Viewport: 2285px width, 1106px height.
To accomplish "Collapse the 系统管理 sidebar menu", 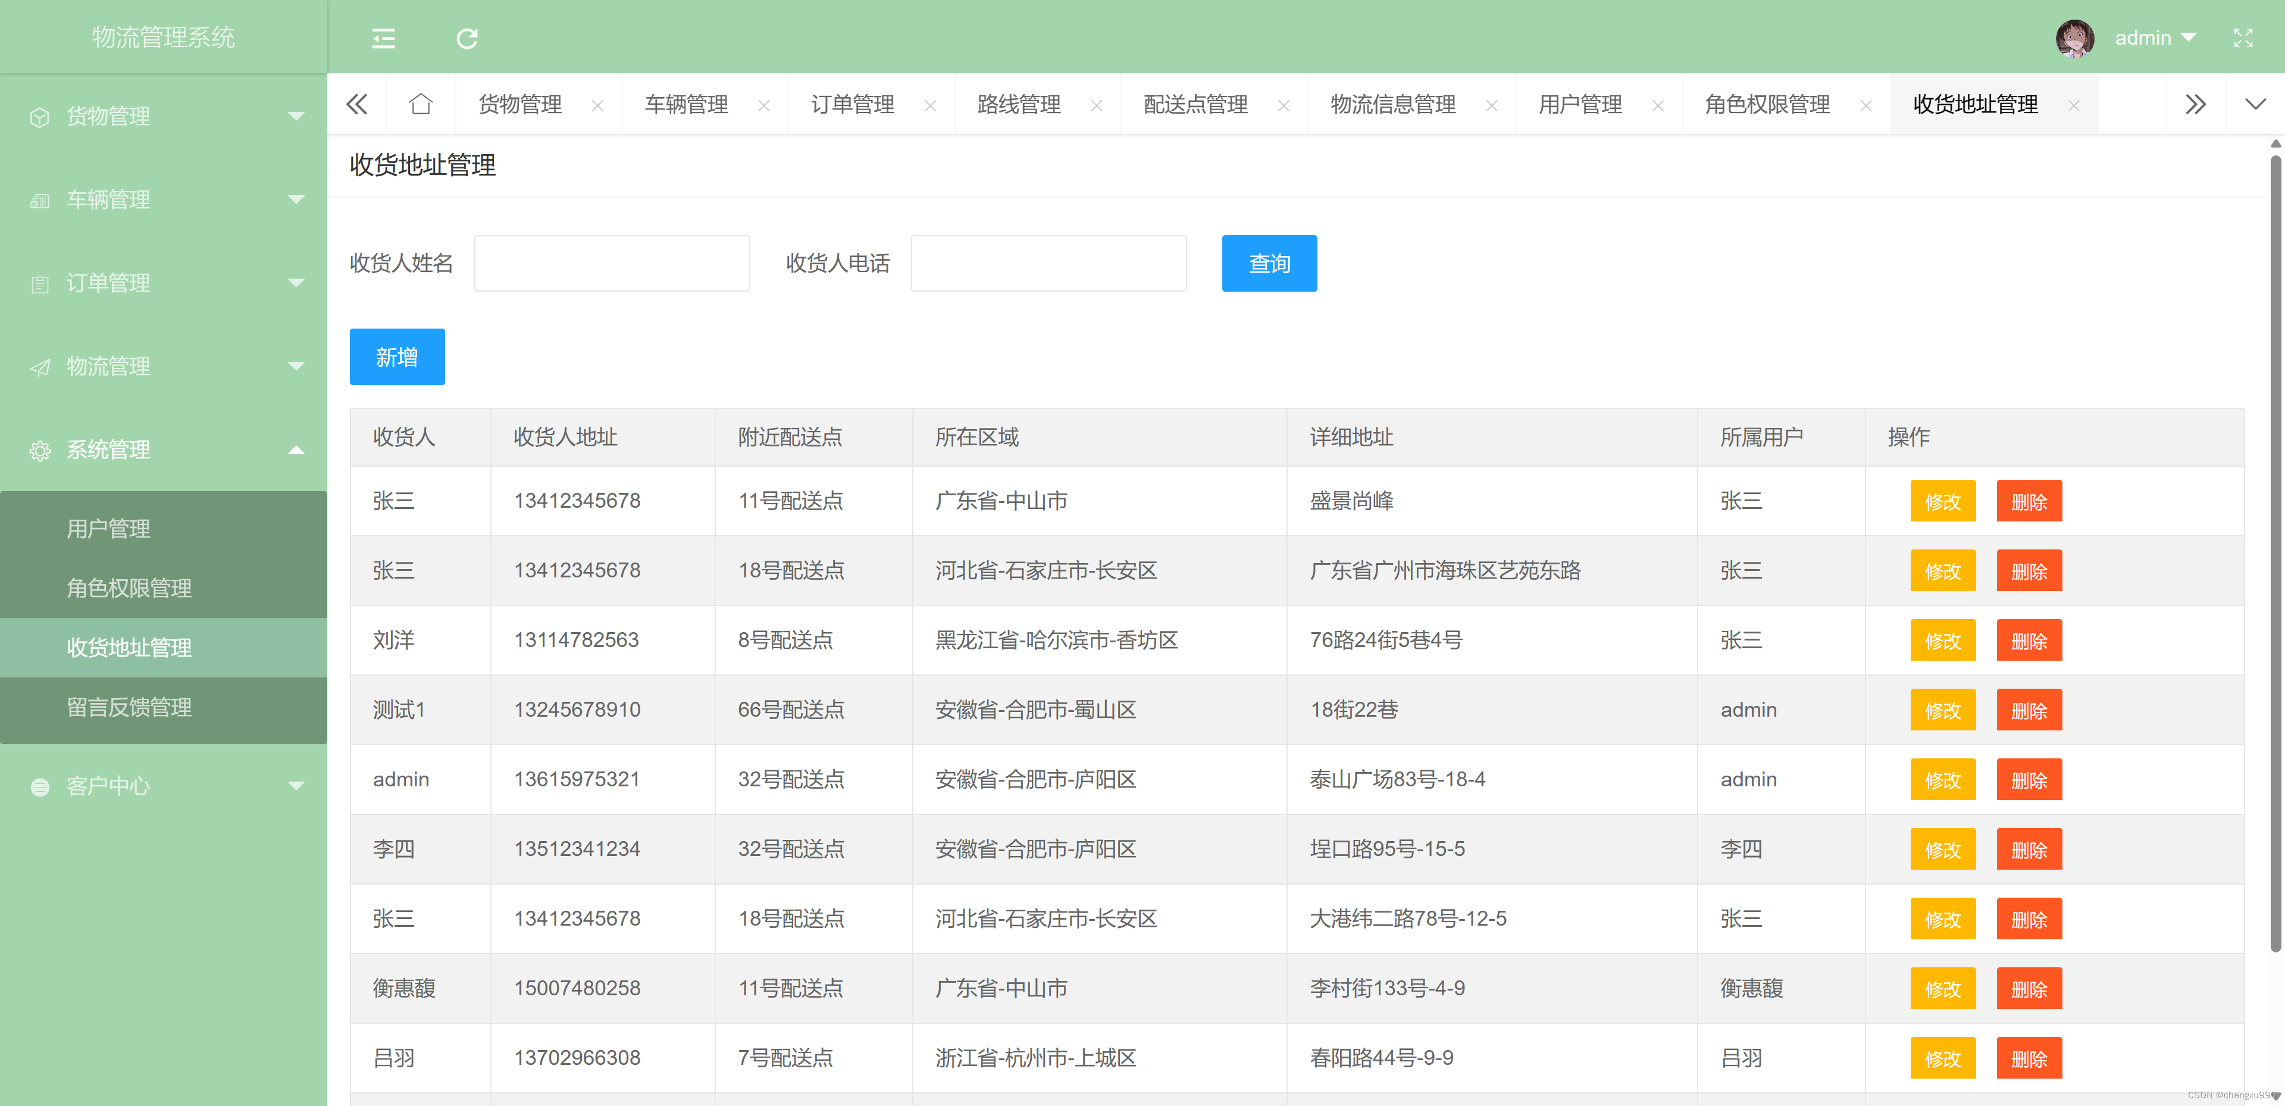I will pyautogui.click(x=163, y=450).
